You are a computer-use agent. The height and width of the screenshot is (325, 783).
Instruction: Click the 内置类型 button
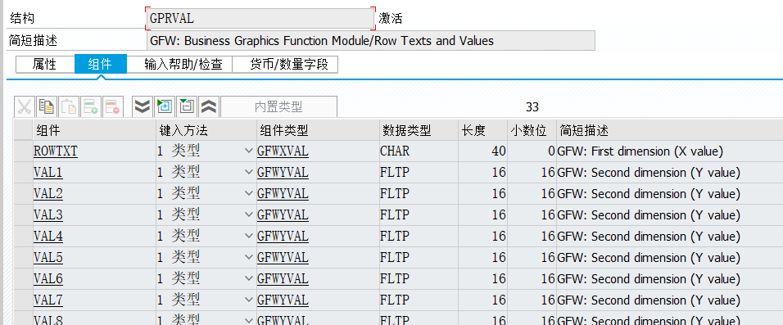point(278,107)
